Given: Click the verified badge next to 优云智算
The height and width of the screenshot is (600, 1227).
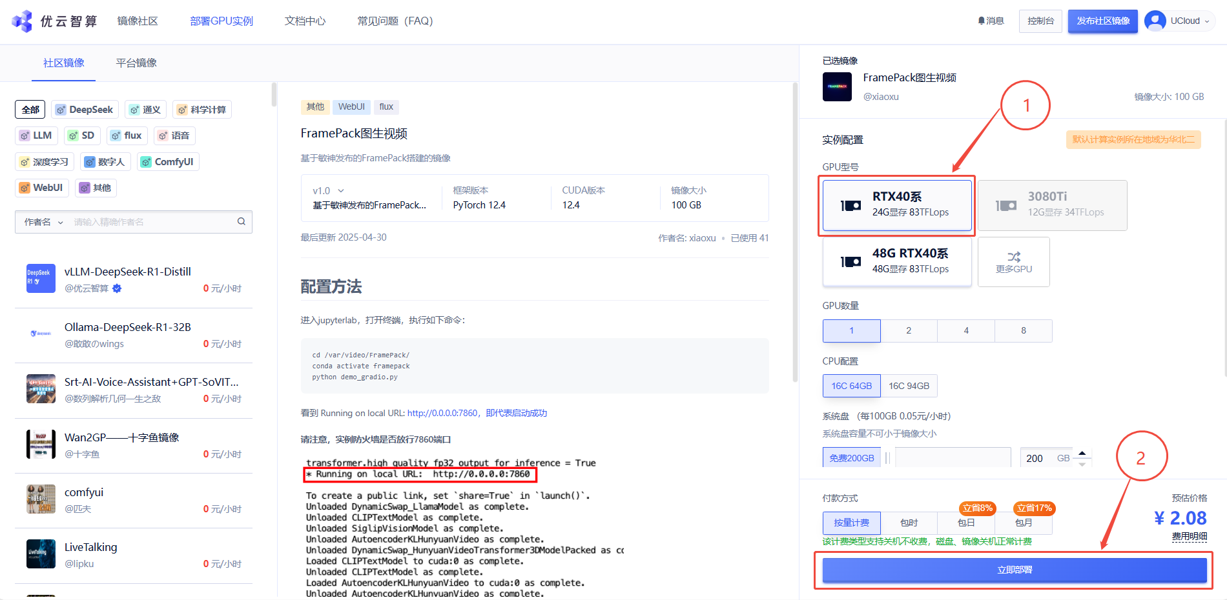Looking at the screenshot, I should click(117, 288).
